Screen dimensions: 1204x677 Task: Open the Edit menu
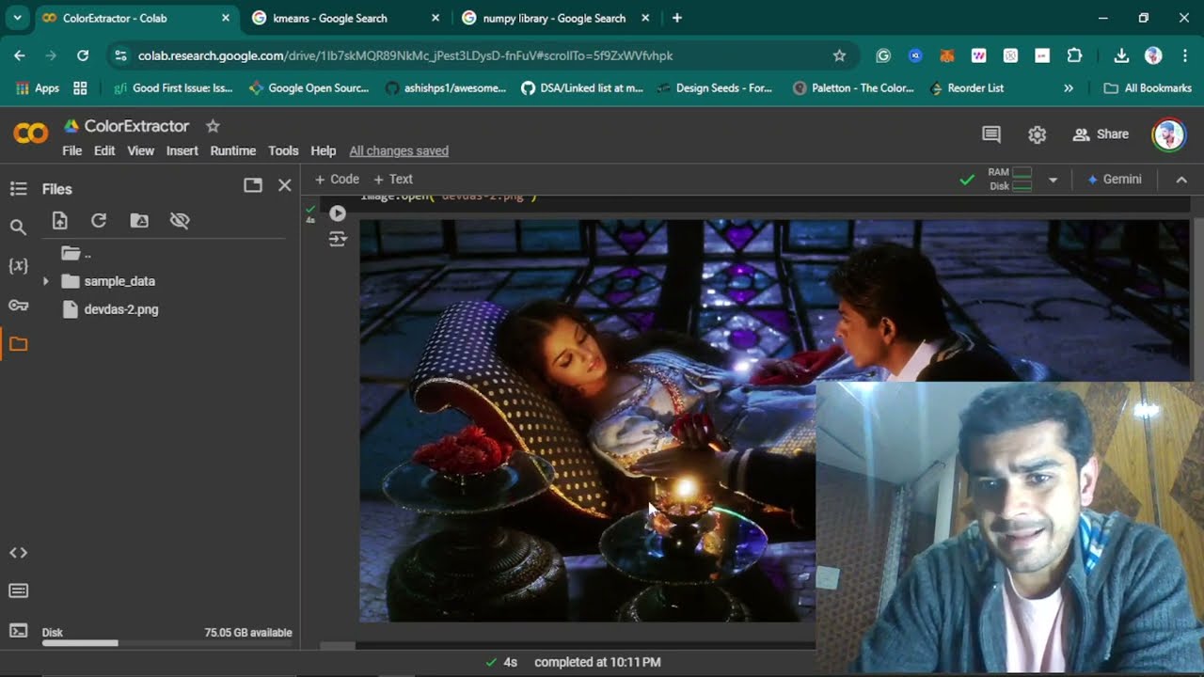pyautogui.click(x=104, y=150)
